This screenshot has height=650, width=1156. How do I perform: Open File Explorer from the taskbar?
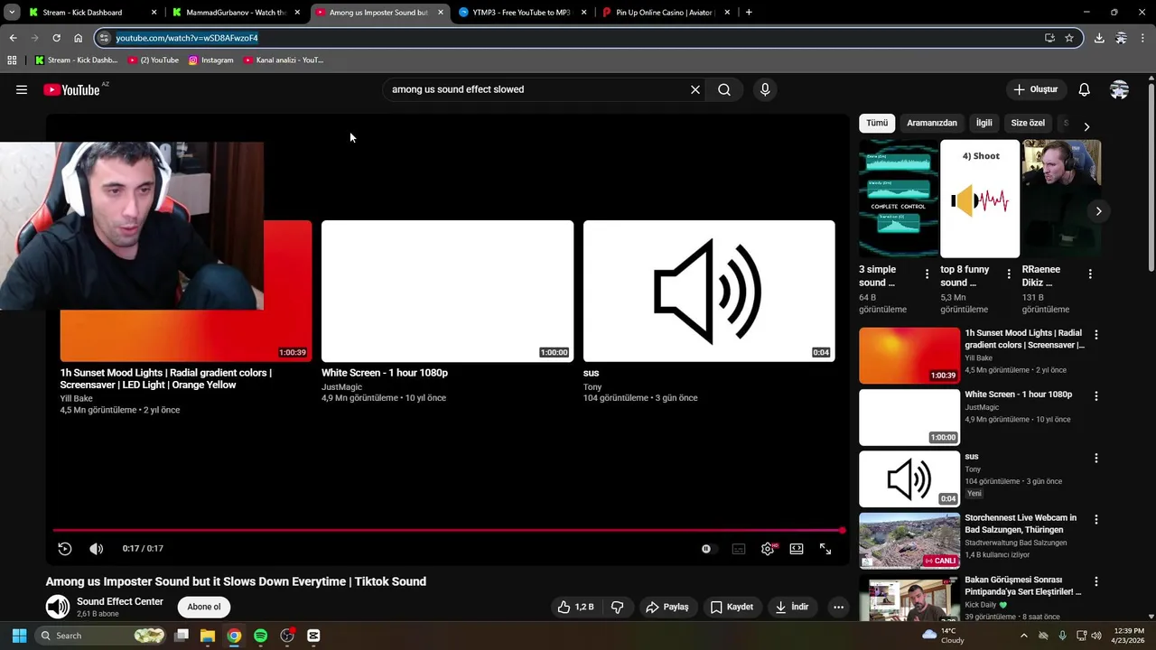click(x=208, y=636)
